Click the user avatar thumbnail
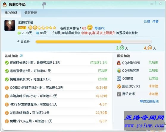The height and width of the screenshot is (132, 166). click(x=10, y=25)
